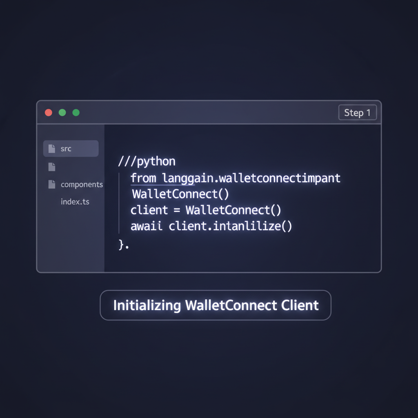418x418 pixels.
Task: Click the closing '}.' line
Action: point(124,244)
